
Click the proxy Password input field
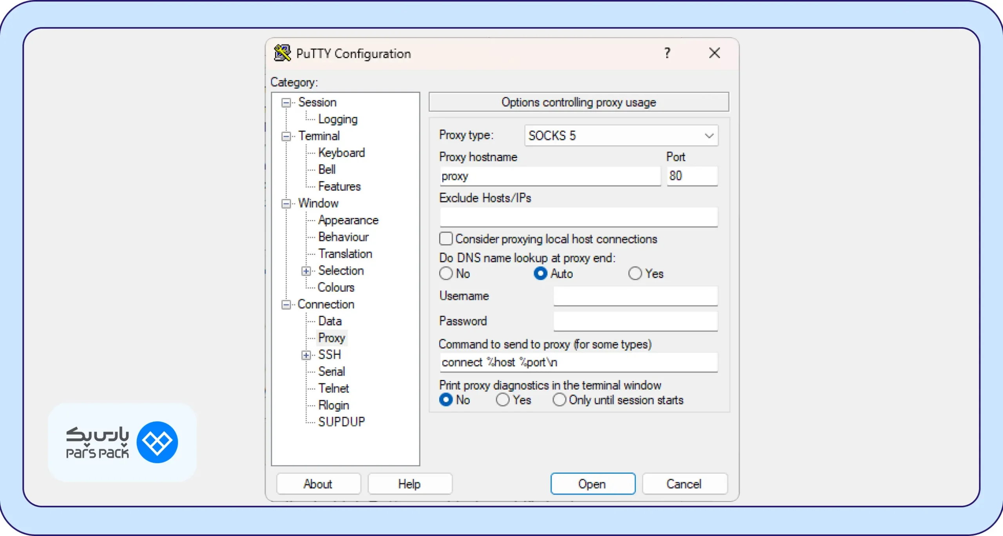[x=635, y=321]
